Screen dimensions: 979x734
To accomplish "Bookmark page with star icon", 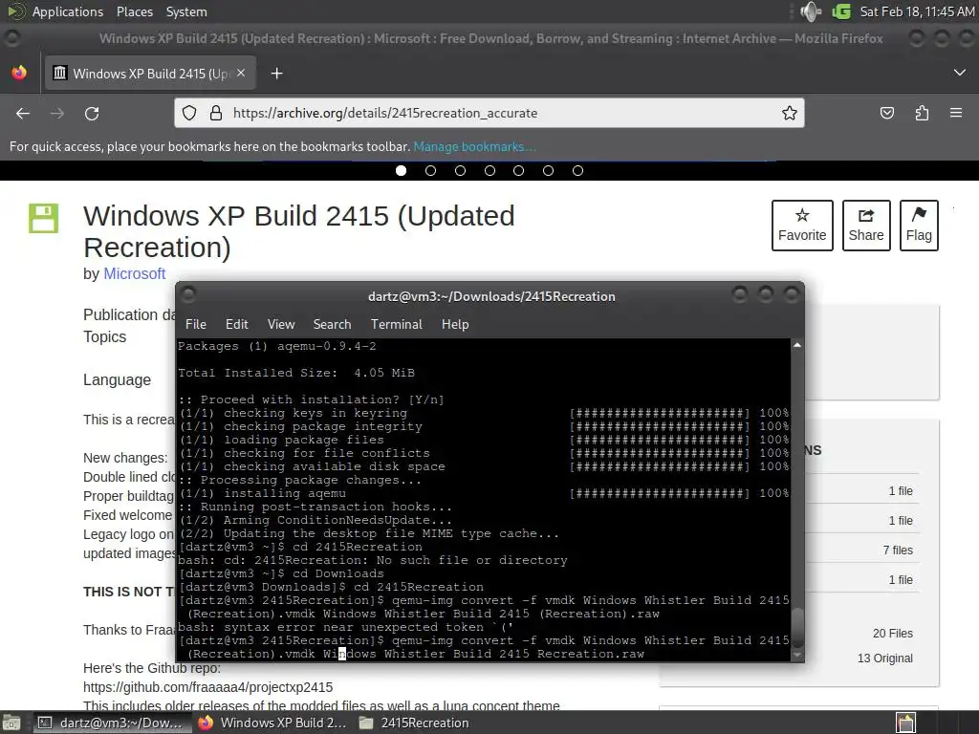I will pyautogui.click(x=789, y=113).
